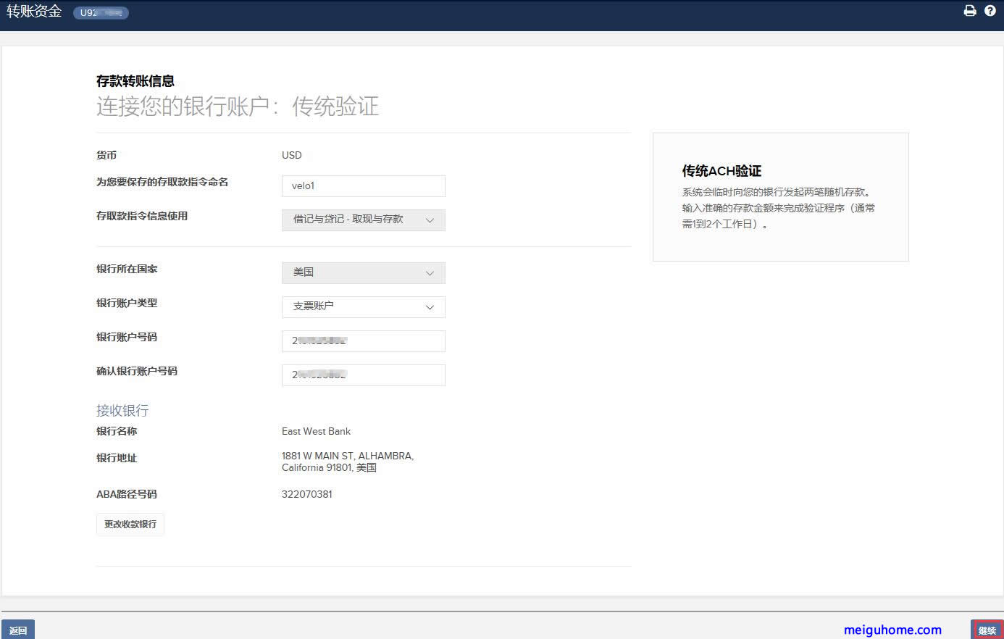Click the 转账资金 page title

[34, 12]
